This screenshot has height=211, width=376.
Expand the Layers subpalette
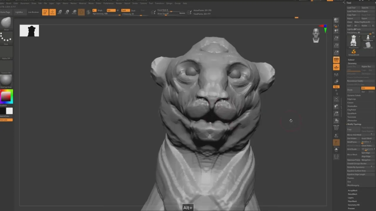351,198
